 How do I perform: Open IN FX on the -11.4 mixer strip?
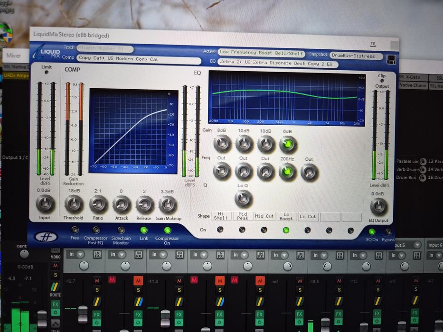[179, 255]
